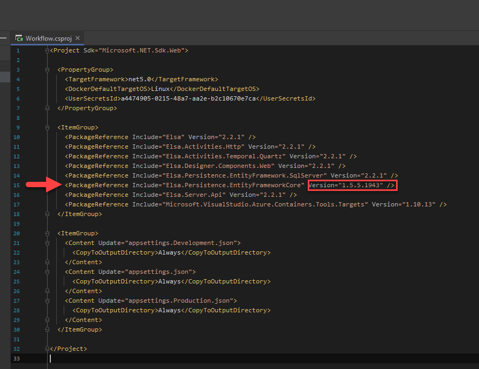This screenshot has height=369, width=479.
Task: Click Elsa.Server.Api package name
Action: 194,195
